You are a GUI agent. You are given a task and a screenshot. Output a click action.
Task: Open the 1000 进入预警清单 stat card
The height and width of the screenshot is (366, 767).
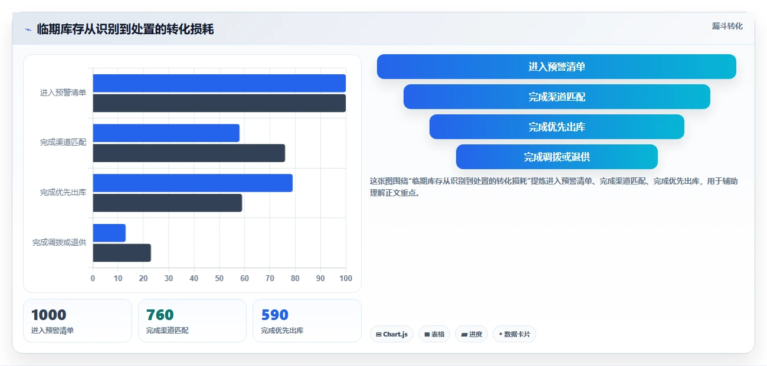click(x=77, y=321)
